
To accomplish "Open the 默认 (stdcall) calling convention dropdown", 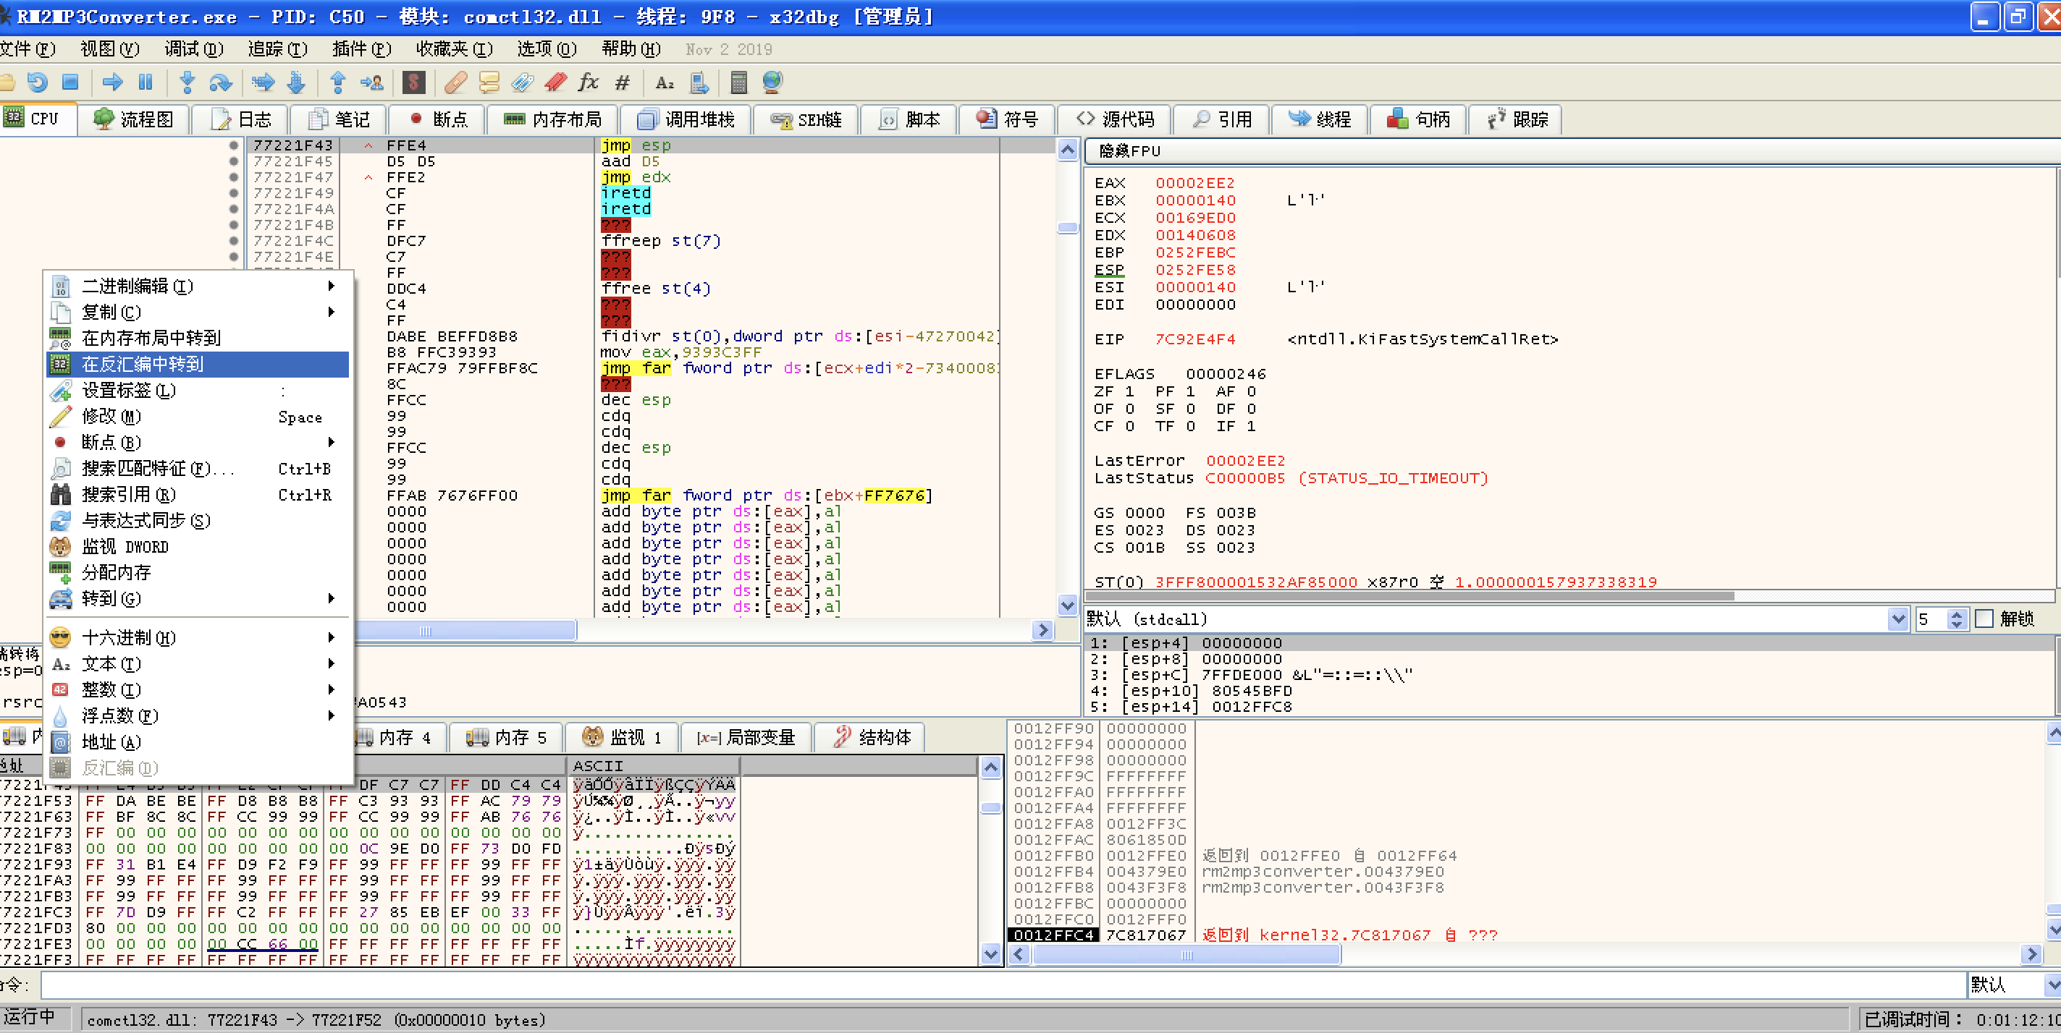I will [1897, 618].
